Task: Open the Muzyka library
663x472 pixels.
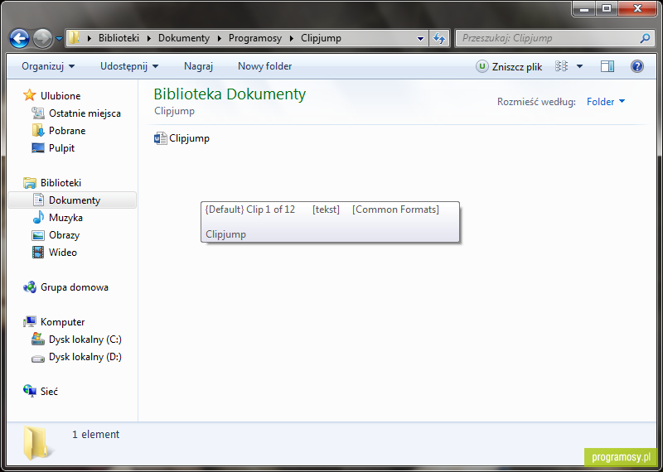Action: (57, 218)
